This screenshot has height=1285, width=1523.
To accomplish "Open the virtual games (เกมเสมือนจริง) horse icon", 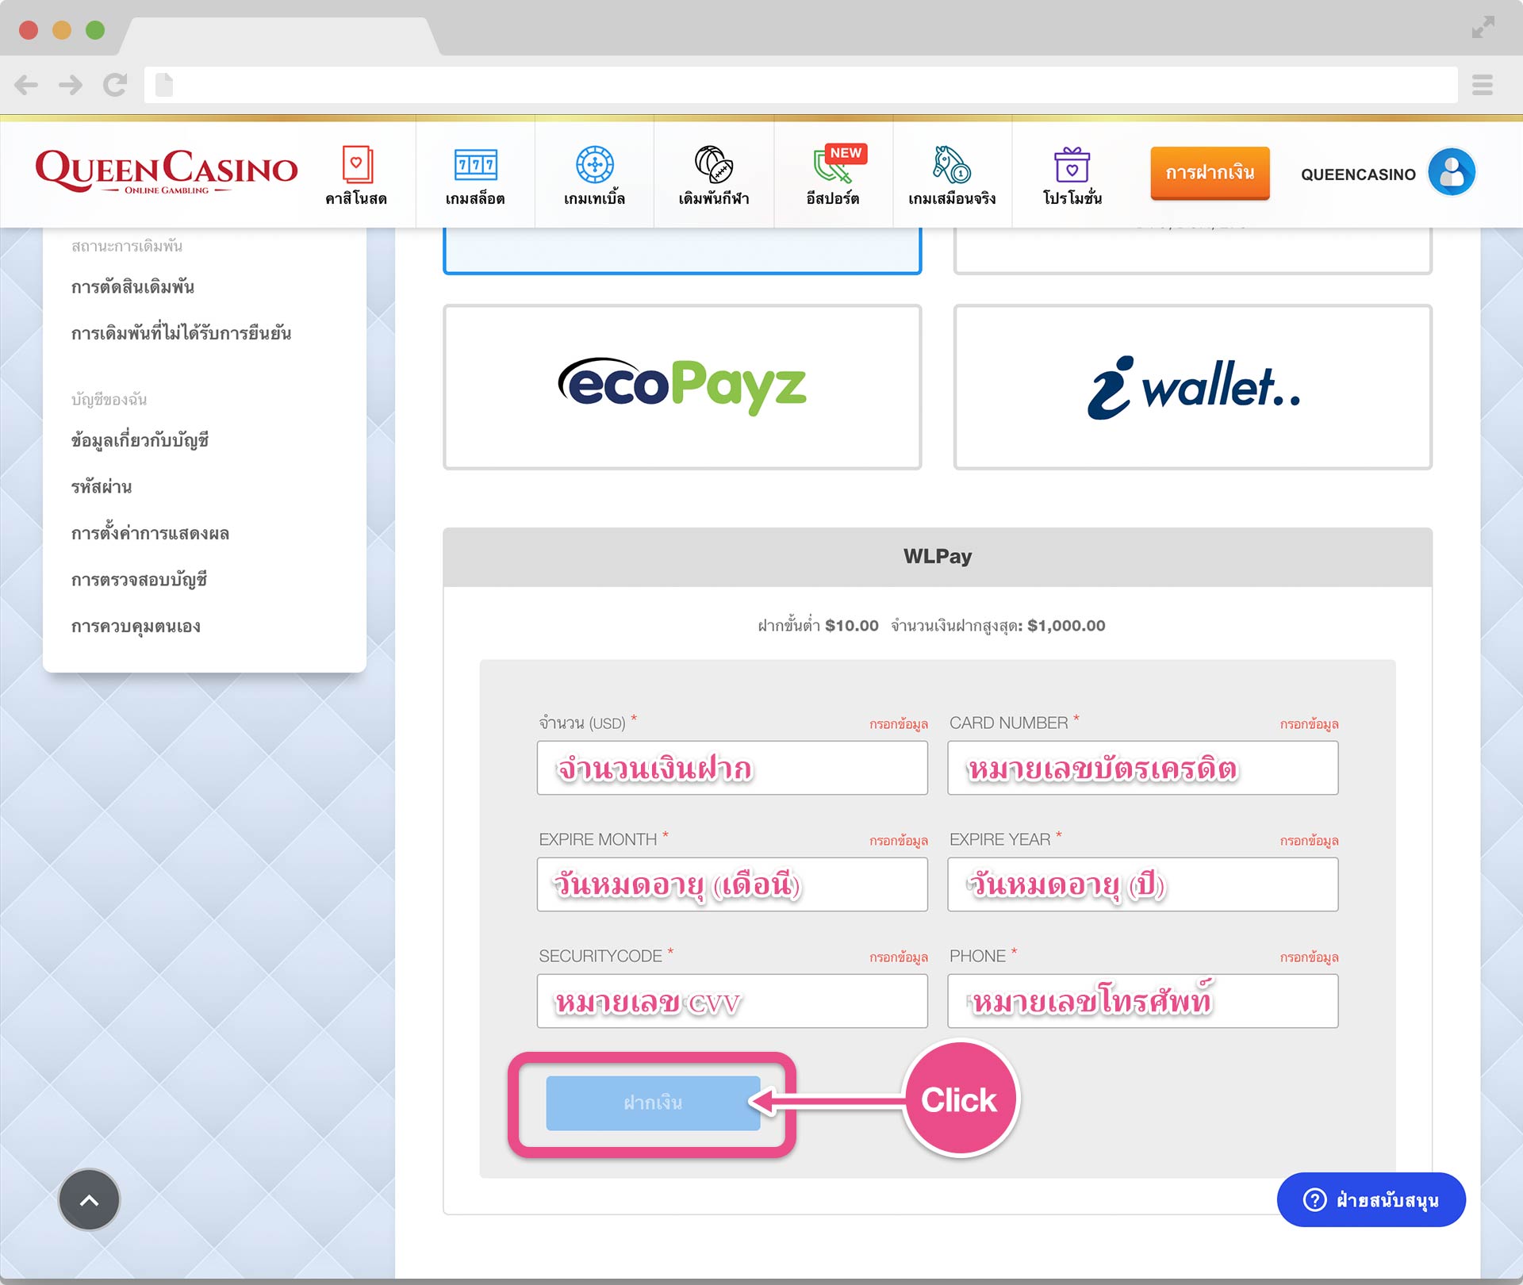I will pos(952,165).
